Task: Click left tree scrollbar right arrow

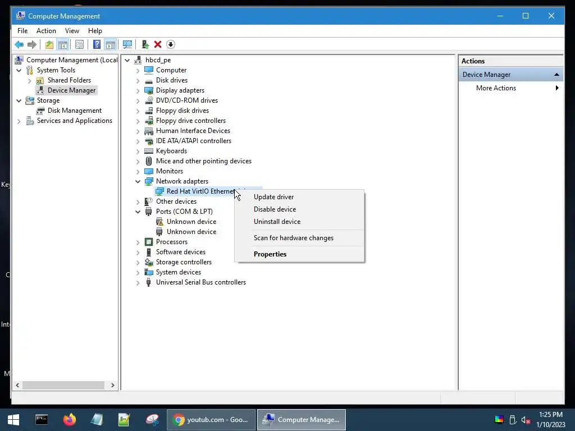Action: (112, 385)
